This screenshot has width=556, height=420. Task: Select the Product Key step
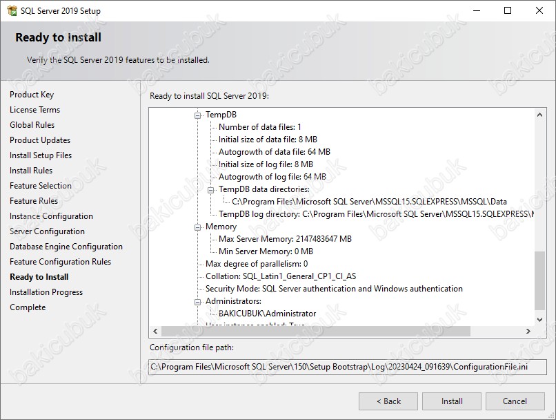pos(32,95)
